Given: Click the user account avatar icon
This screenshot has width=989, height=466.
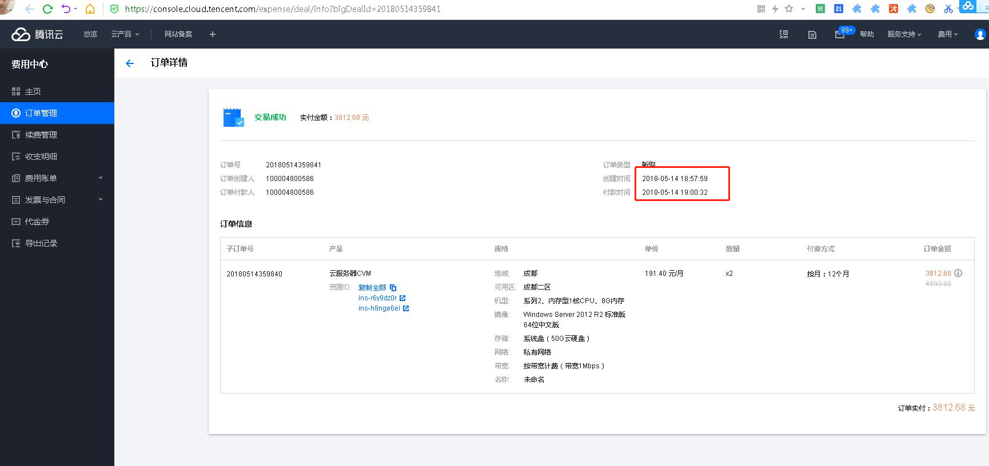Looking at the screenshot, I should [980, 34].
